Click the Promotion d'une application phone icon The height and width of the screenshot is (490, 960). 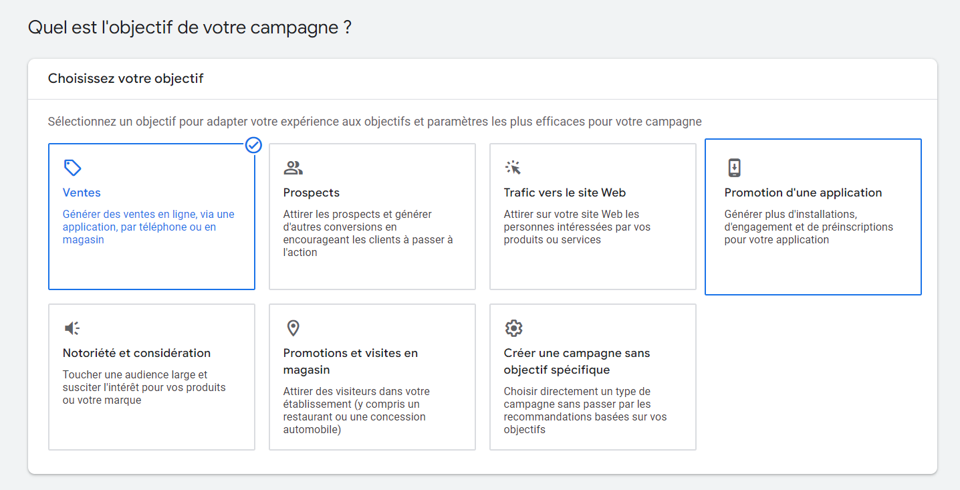[734, 167]
